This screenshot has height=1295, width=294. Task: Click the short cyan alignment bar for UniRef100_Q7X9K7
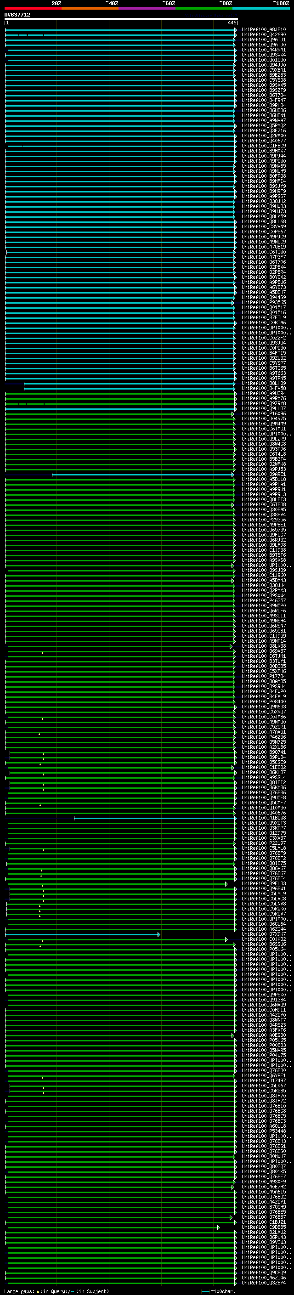[x=82, y=934]
